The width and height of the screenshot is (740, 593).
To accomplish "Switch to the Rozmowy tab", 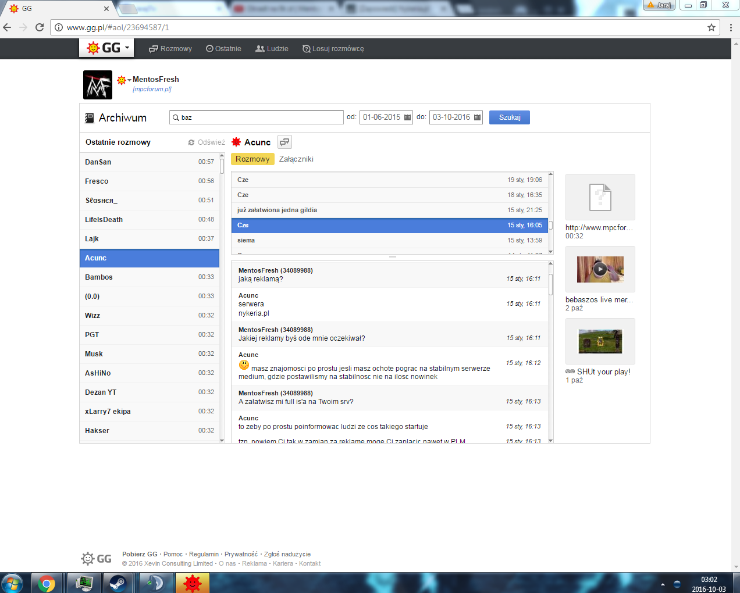I will tap(252, 159).
